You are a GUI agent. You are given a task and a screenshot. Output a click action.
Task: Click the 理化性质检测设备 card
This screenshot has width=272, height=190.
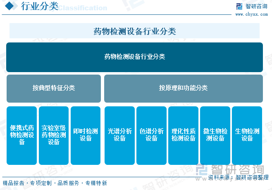coord(184,136)
